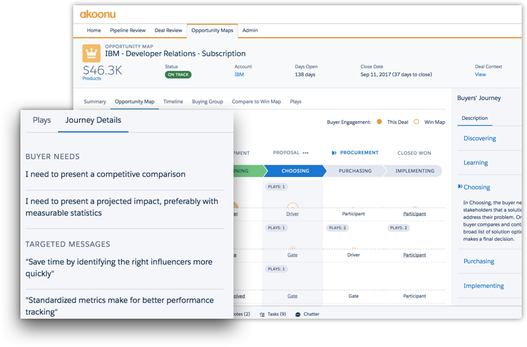Click the arrow marker beside Choosing in Buyers' Journey
This screenshot has height=347, width=527.
coord(460,186)
